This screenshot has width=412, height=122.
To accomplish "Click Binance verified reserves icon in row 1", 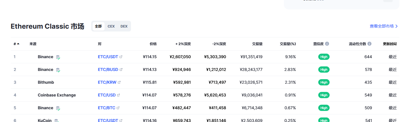I will click(58, 57).
